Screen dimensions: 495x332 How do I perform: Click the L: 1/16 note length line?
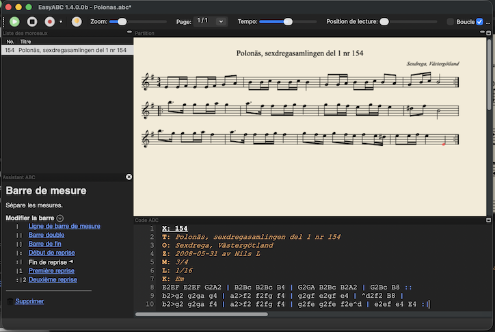(x=177, y=270)
